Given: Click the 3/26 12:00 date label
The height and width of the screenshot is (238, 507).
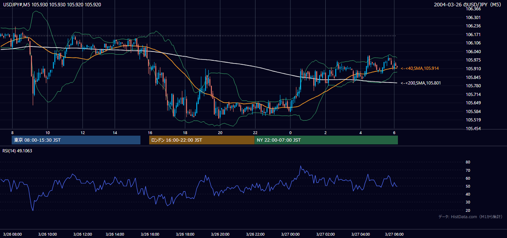Looking at the screenshot, I should tap(82, 234).
